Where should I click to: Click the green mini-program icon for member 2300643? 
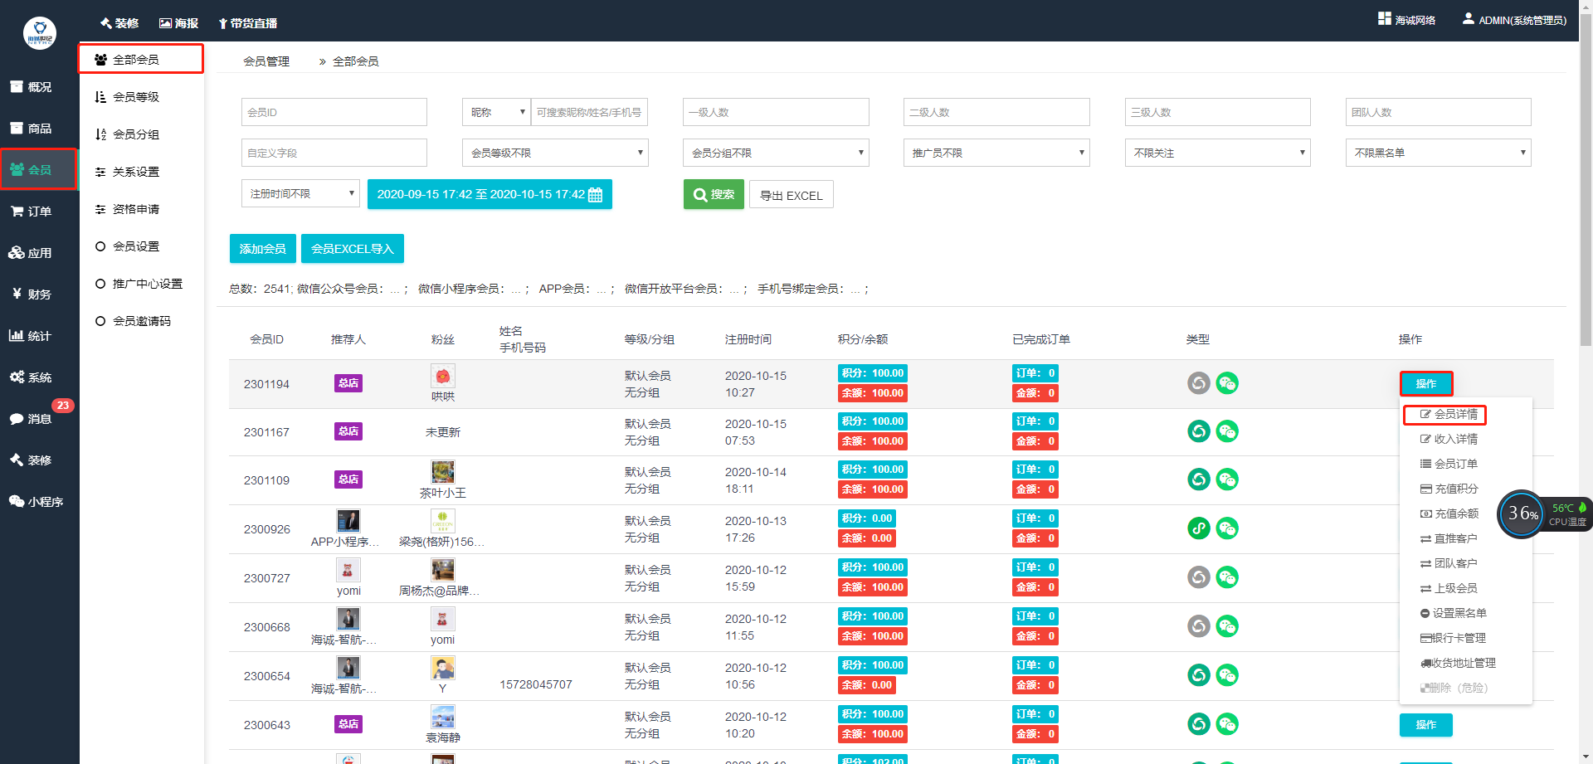pyautogui.click(x=1199, y=724)
